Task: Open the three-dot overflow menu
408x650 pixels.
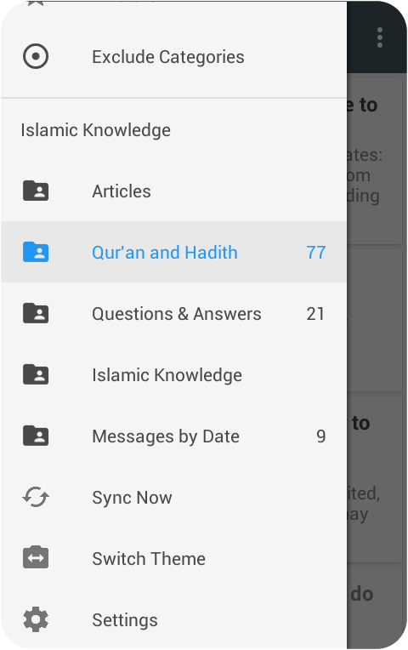Action: (379, 37)
